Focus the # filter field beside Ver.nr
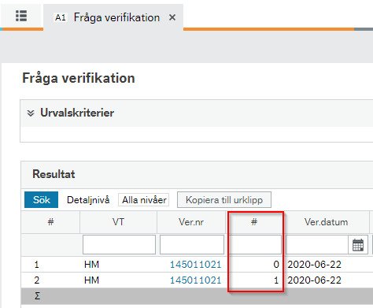The image size is (373, 308). pyautogui.click(x=255, y=245)
